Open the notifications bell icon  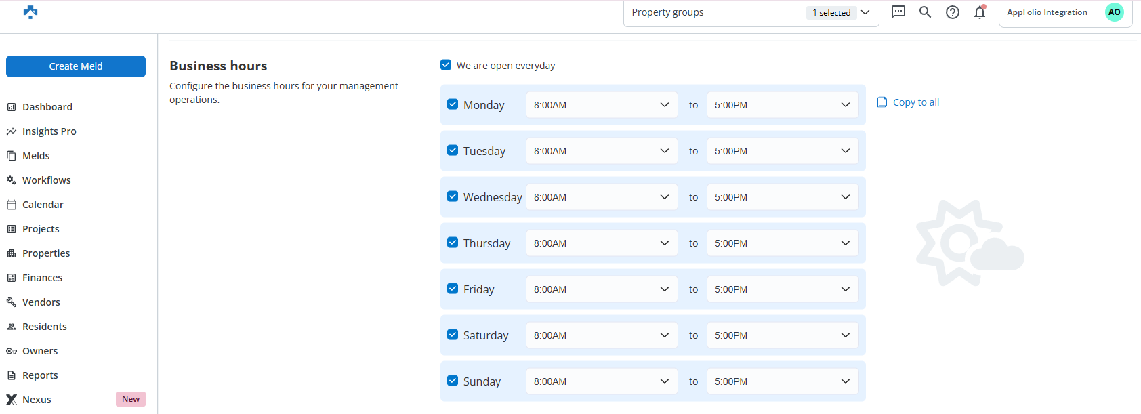tap(979, 12)
